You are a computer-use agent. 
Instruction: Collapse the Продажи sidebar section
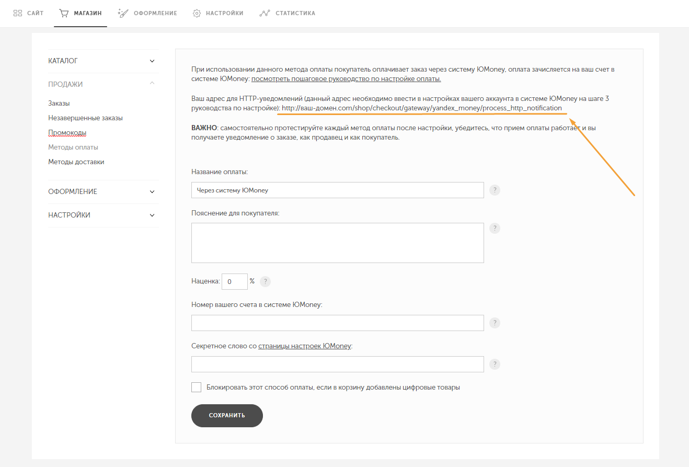click(103, 84)
